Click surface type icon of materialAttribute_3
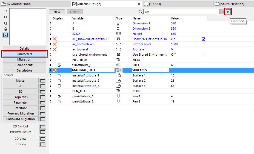Image resolution: width=254 pixels, height=154 pixels. [119, 86]
